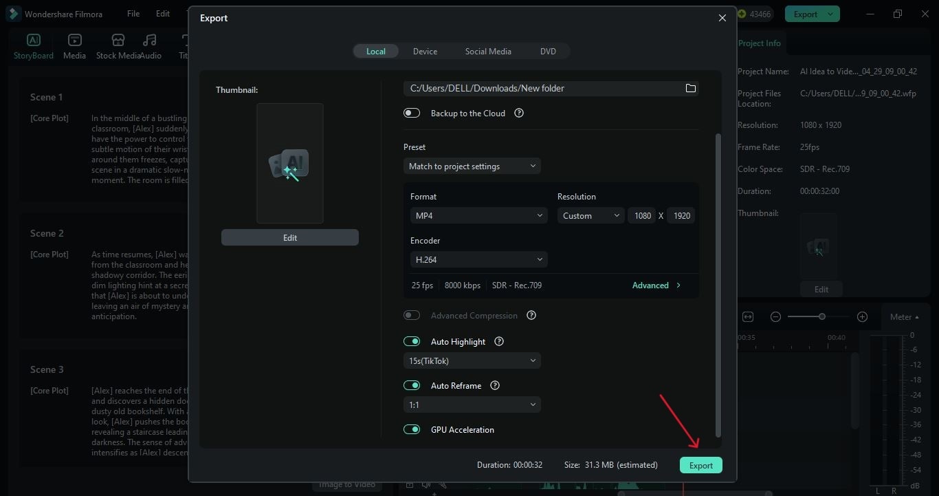Click the height field showing 1920
Image resolution: width=939 pixels, height=496 pixels.
click(x=681, y=215)
